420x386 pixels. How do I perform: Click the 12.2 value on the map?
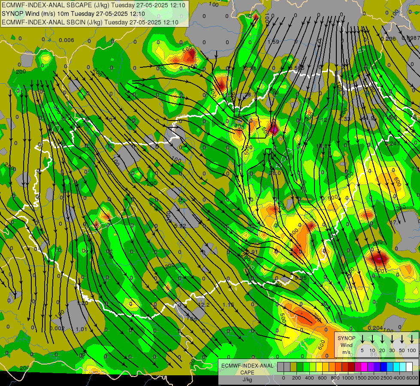pyautogui.click(x=204, y=305)
